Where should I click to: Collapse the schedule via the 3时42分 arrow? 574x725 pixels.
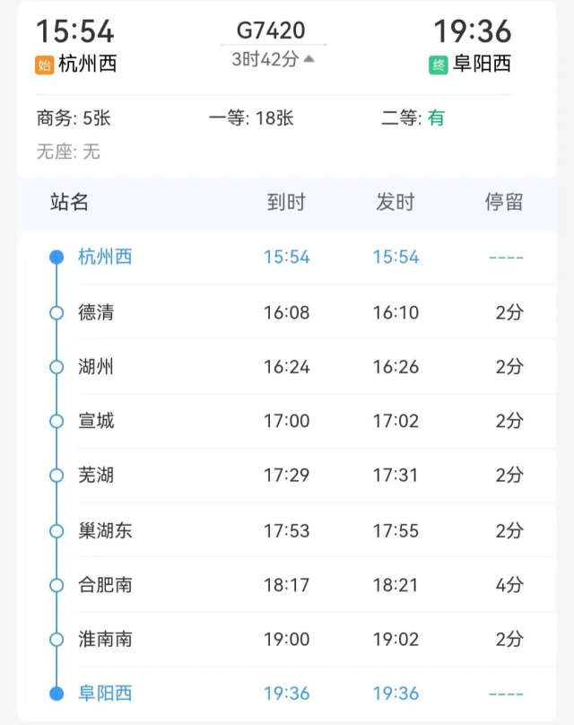(x=309, y=58)
